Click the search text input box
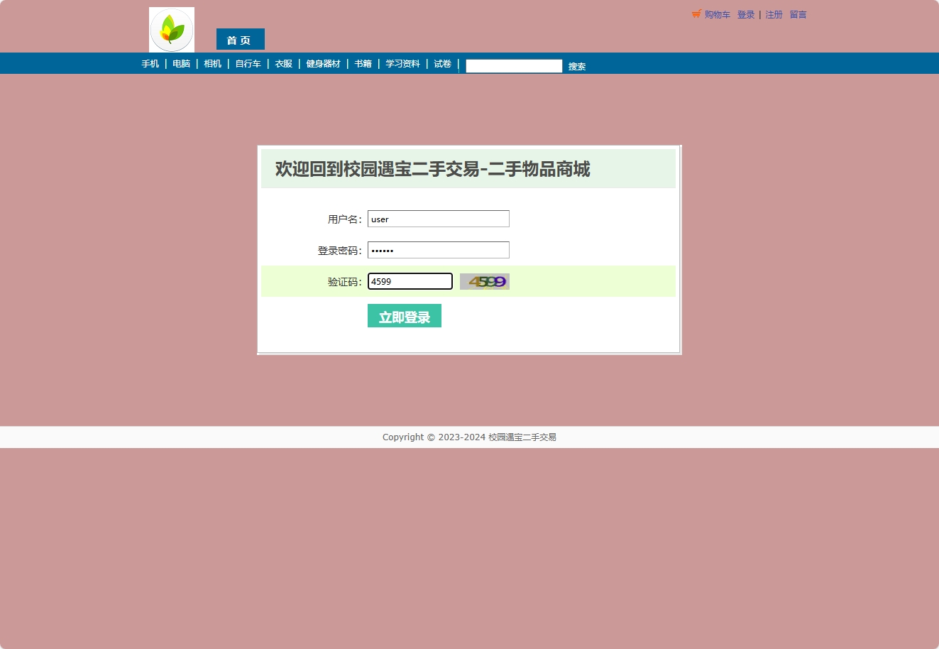This screenshot has width=939, height=649. point(513,66)
